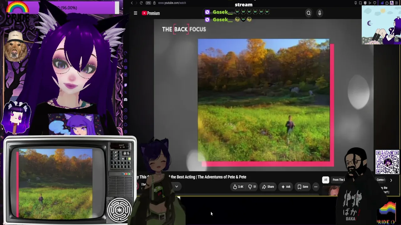
Task: Click the YouTube search magnifier button
Action: (x=309, y=13)
